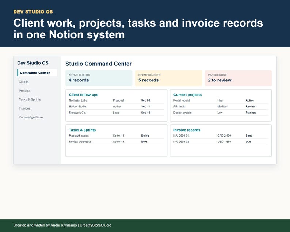Select the Harbor Studio client row
The height and width of the screenshot is (232, 290).
pos(116,107)
